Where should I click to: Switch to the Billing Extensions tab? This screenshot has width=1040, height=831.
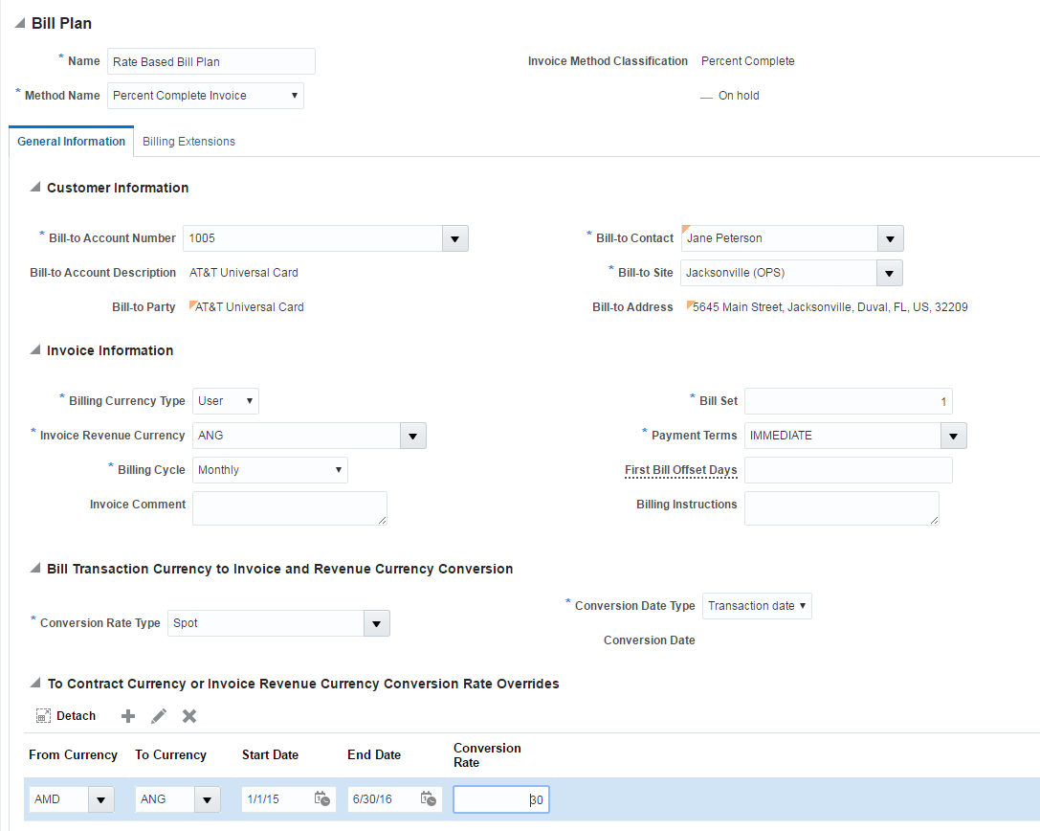tap(188, 142)
